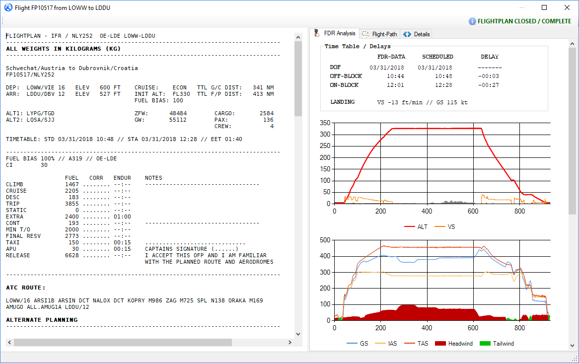This screenshot has width=579, height=363.
Task: Click the 'ALL WEIGHTS IN KILOGRAMS (KG)' heading
Action: pos(63,49)
